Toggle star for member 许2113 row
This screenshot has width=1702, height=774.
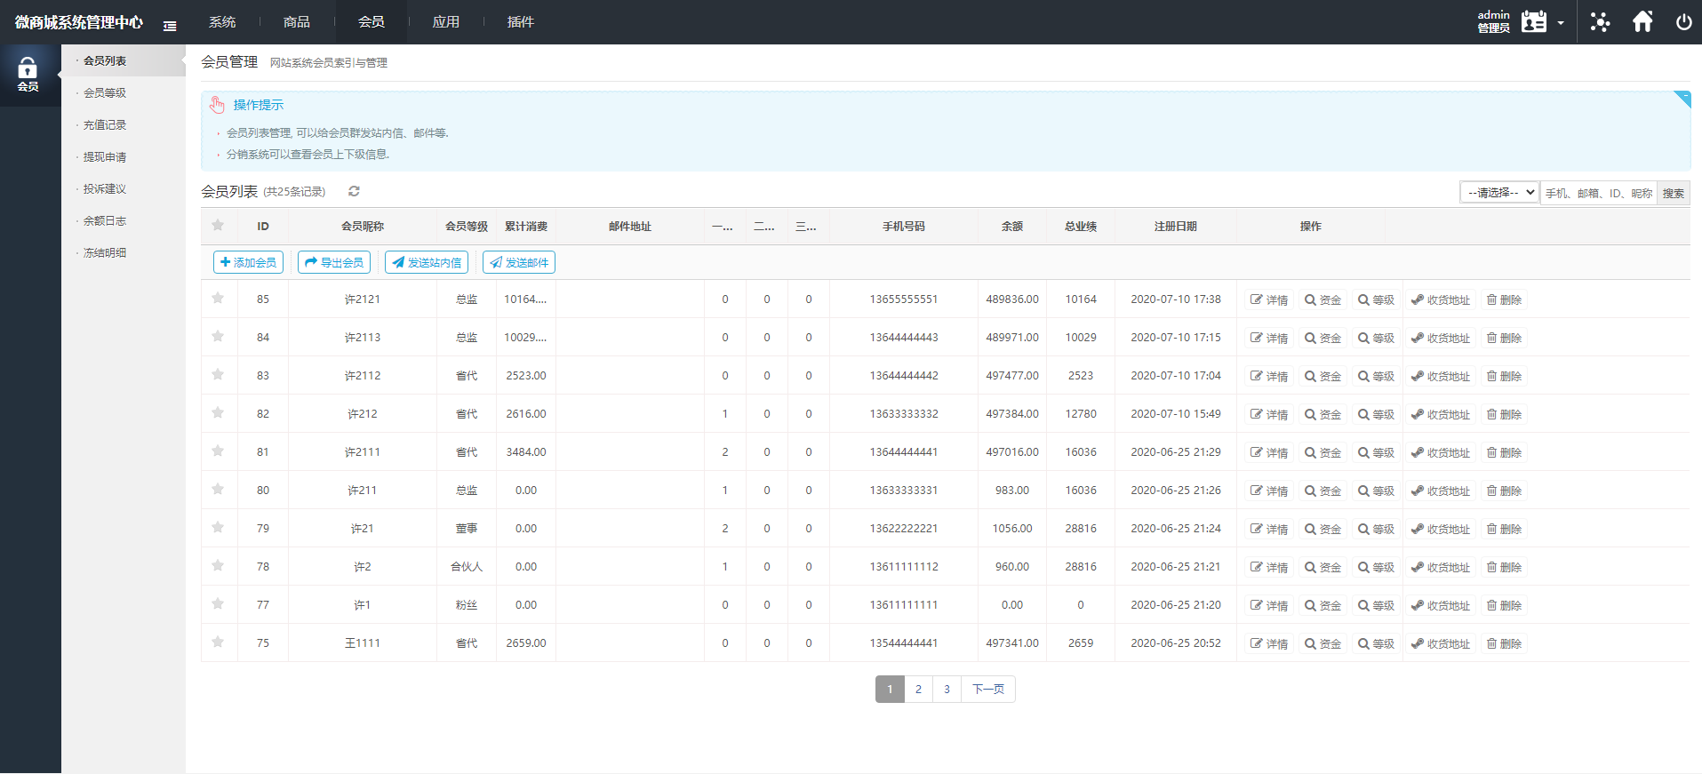(218, 337)
